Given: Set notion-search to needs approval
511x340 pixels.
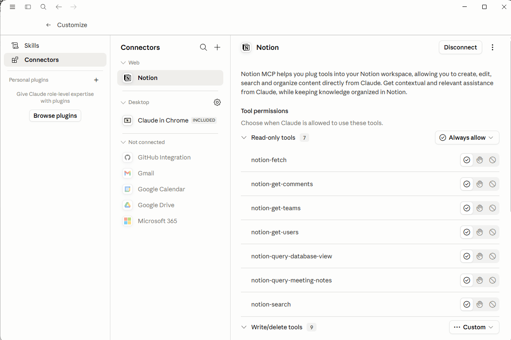Looking at the screenshot, I should point(480,304).
